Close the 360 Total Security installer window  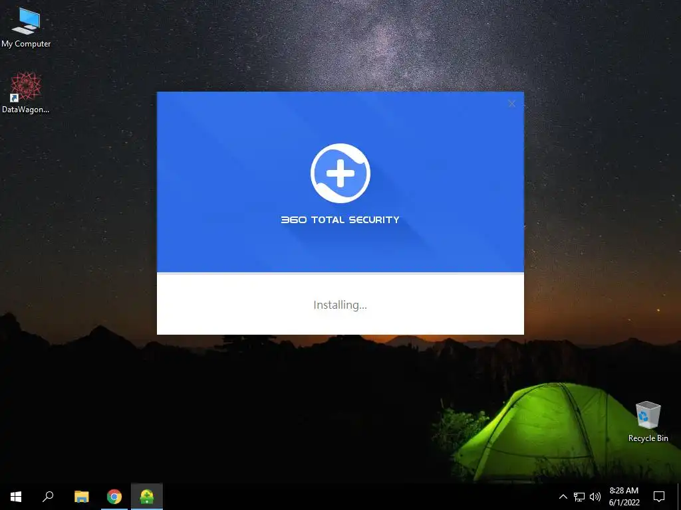point(511,104)
